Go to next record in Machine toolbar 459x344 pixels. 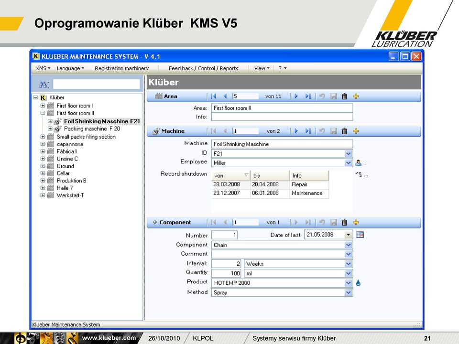tap(296, 131)
